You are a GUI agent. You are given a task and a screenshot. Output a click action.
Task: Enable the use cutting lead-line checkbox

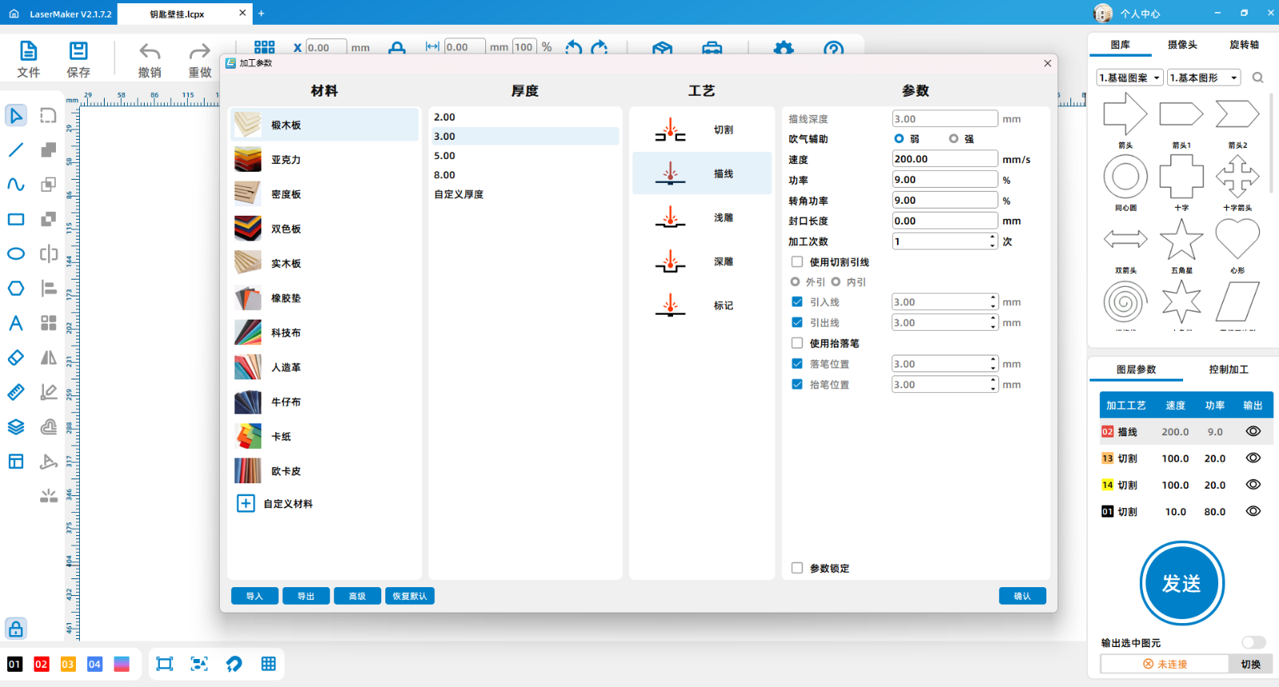(x=797, y=262)
